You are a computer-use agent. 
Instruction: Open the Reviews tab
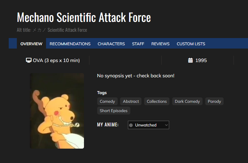[160, 44]
